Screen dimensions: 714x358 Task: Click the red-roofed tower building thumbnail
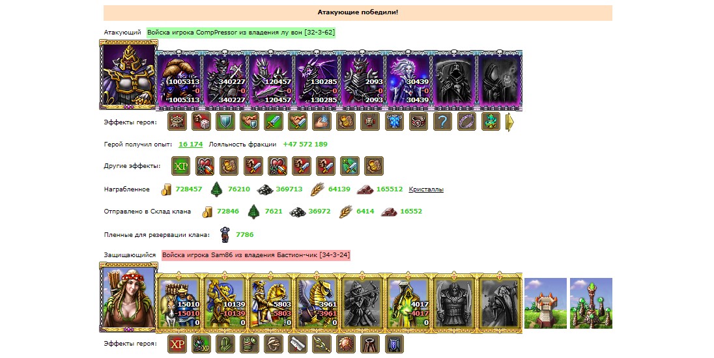point(545,303)
